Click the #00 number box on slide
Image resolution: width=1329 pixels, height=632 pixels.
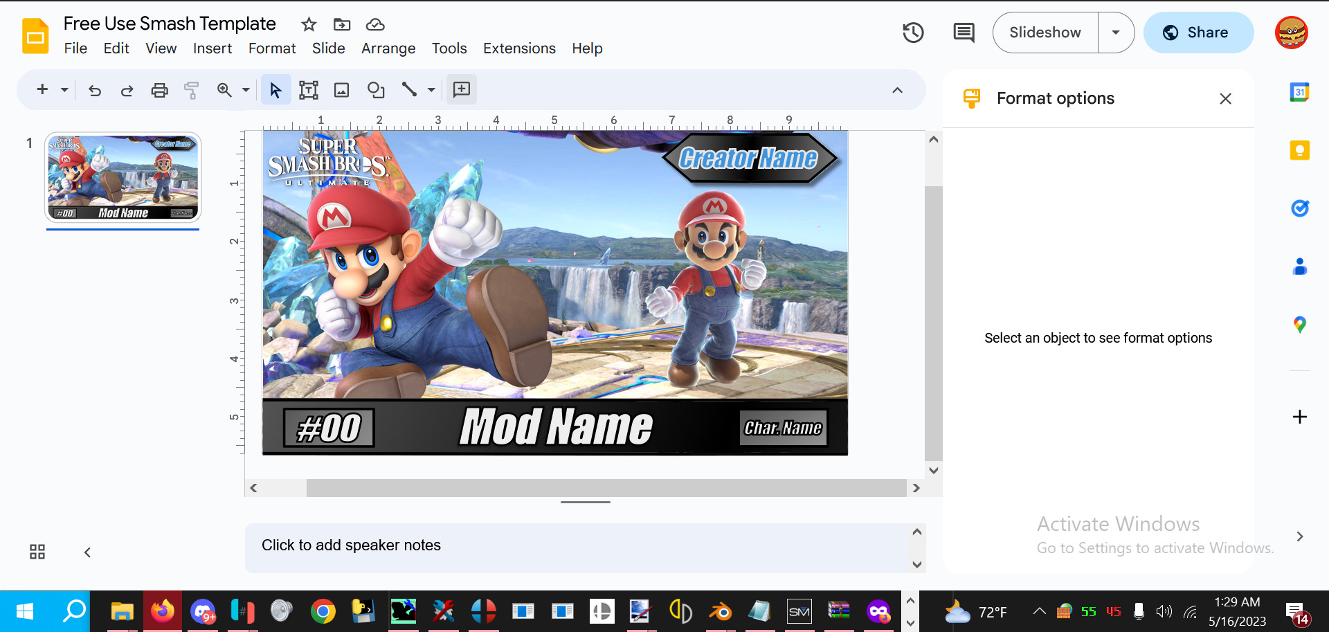[329, 428]
